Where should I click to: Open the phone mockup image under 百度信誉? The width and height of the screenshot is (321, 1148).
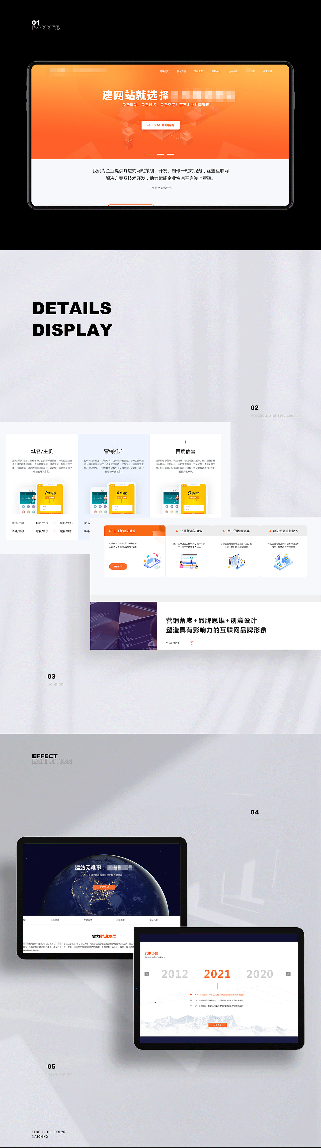coord(185,498)
